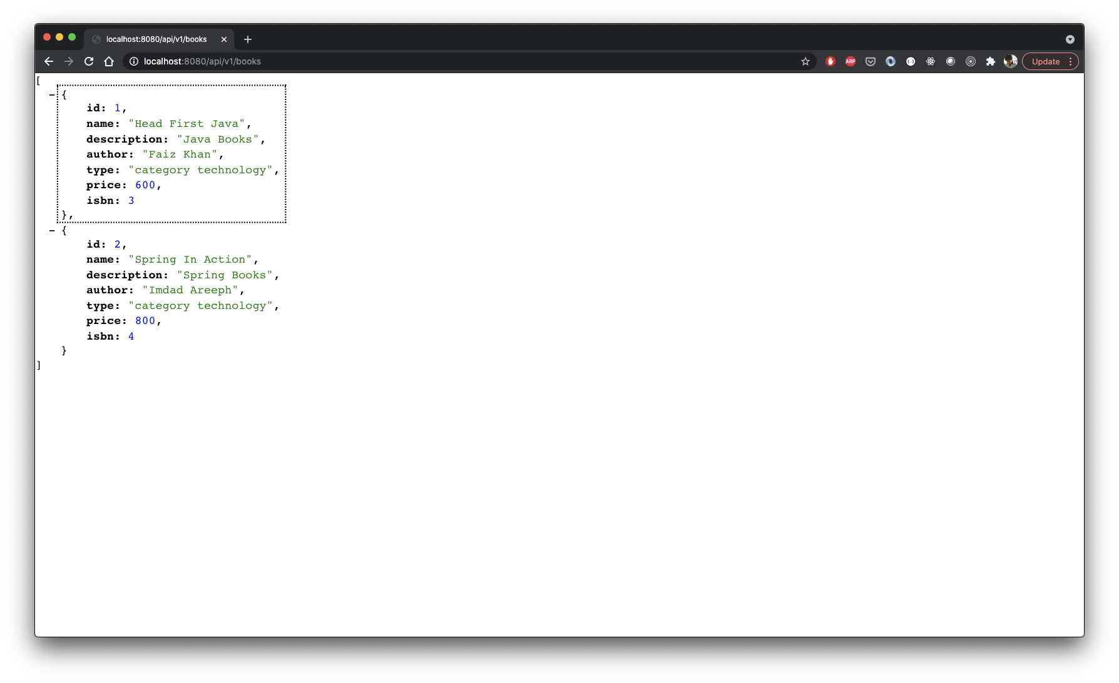Open the Chrome profile avatar
Screen dimensions: 1119x683
coord(1011,61)
